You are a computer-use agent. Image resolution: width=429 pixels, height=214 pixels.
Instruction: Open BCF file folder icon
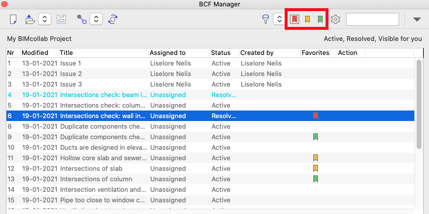click(30, 19)
